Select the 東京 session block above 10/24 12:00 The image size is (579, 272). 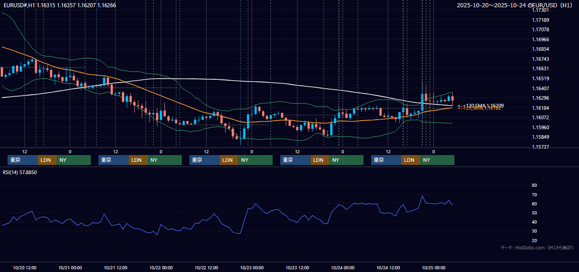(386, 160)
